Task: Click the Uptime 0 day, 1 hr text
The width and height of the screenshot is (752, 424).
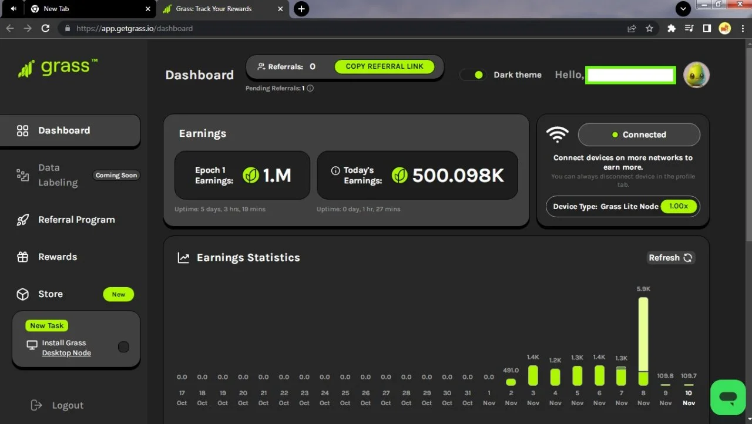Action: tap(358, 209)
